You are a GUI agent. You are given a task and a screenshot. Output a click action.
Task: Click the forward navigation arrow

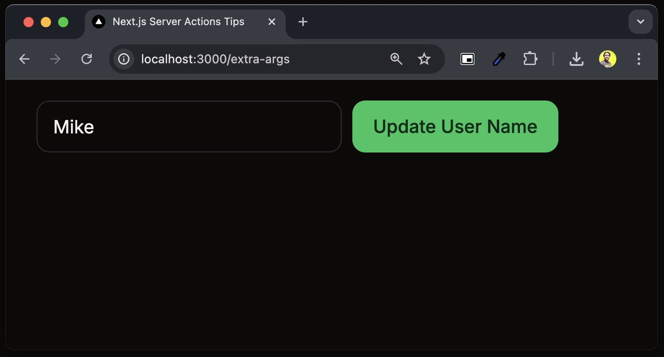55,59
